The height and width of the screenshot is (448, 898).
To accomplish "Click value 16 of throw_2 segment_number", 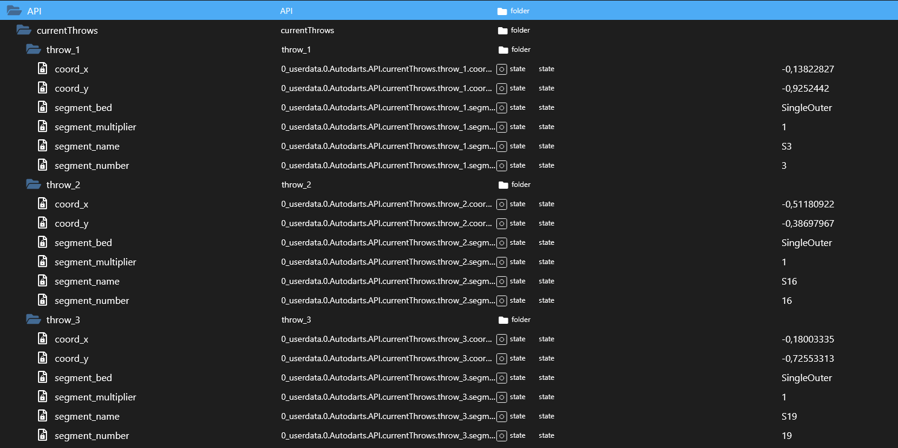I will 786,300.
